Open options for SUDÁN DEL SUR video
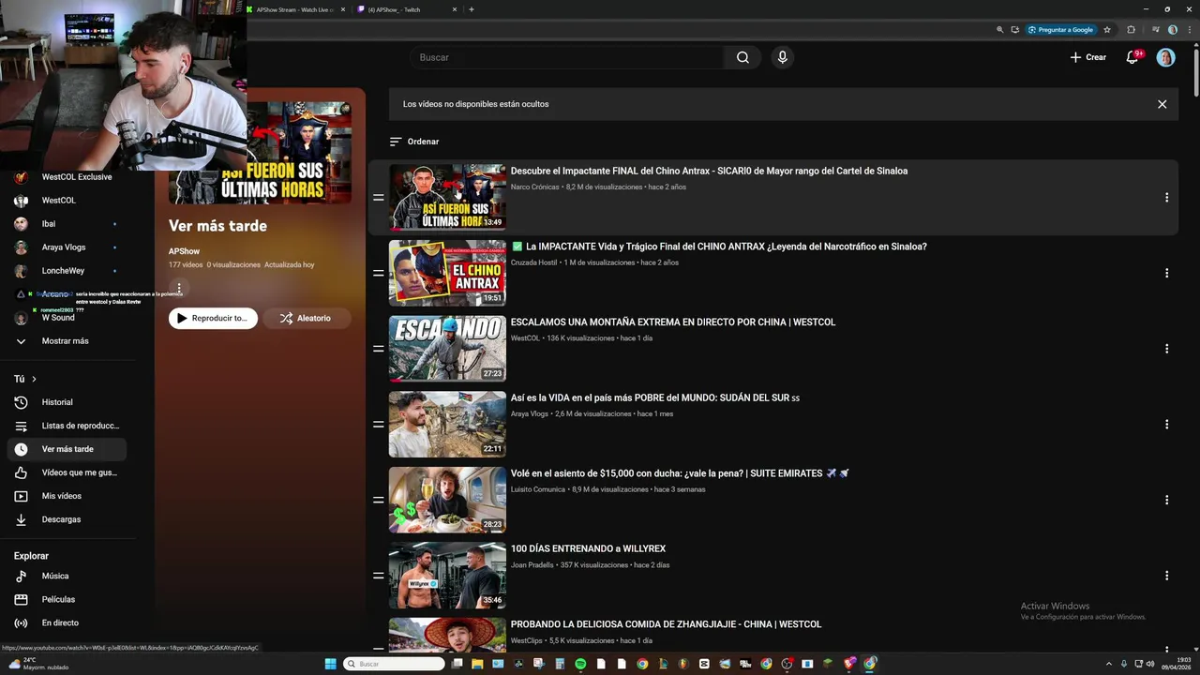 tap(1166, 424)
